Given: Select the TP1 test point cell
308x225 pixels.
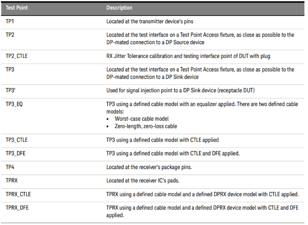Looking at the screenshot, I should pos(10,21).
